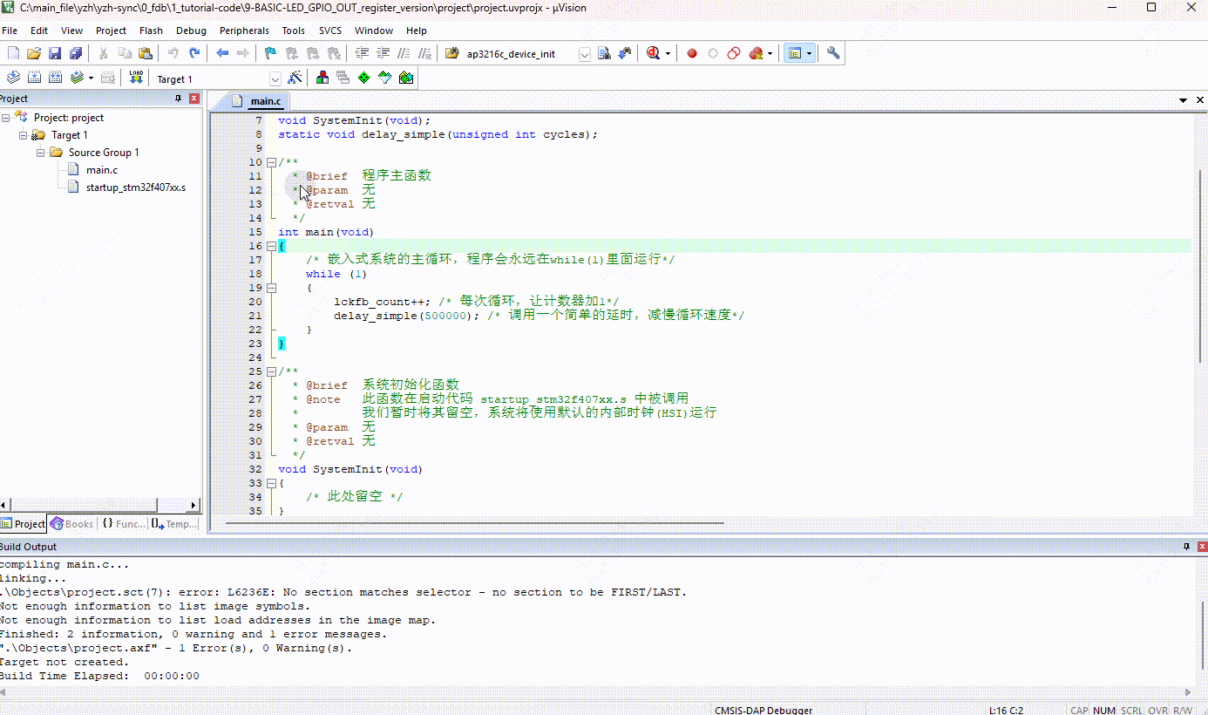Start the debug session icon
This screenshot has width=1208, height=715.
point(652,53)
